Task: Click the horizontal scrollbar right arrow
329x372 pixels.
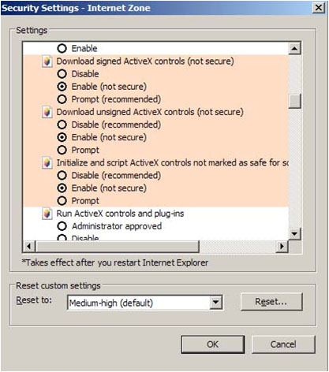Action: point(282,247)
